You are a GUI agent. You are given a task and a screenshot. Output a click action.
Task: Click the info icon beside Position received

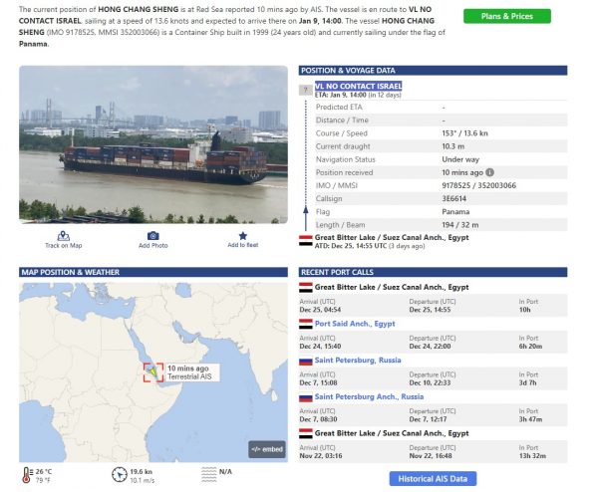pyautogui.click(x=490, y=171)
